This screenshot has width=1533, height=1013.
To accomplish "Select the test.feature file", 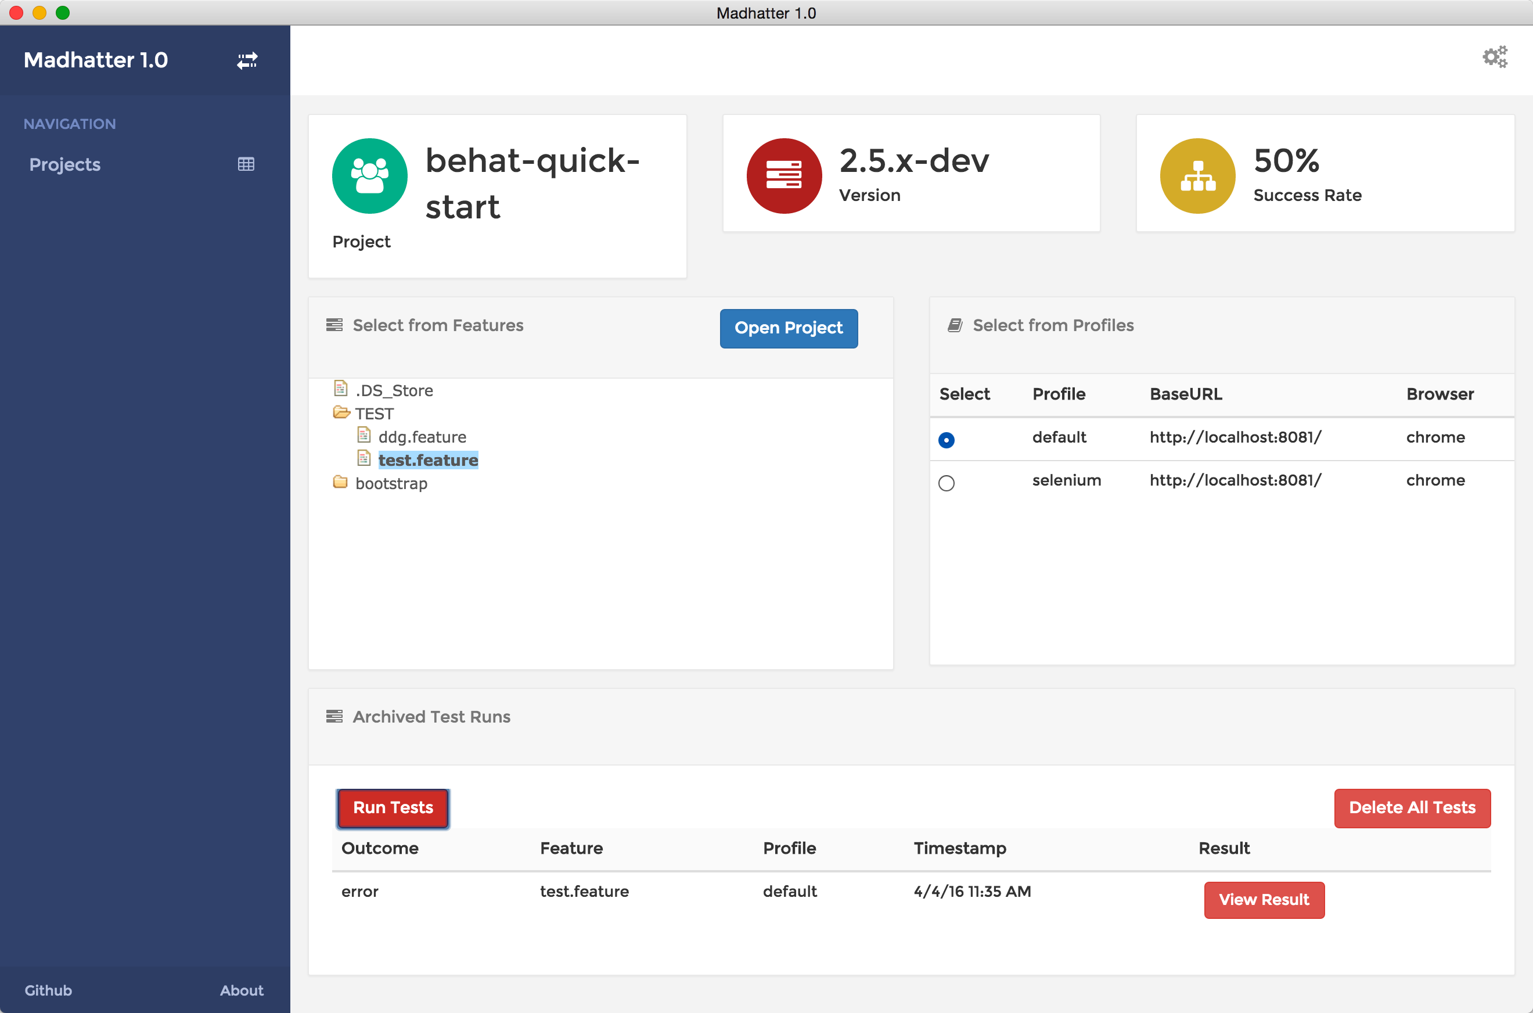I will [427, 460].
